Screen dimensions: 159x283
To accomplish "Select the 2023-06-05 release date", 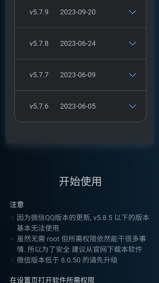I will click(78, 106).
